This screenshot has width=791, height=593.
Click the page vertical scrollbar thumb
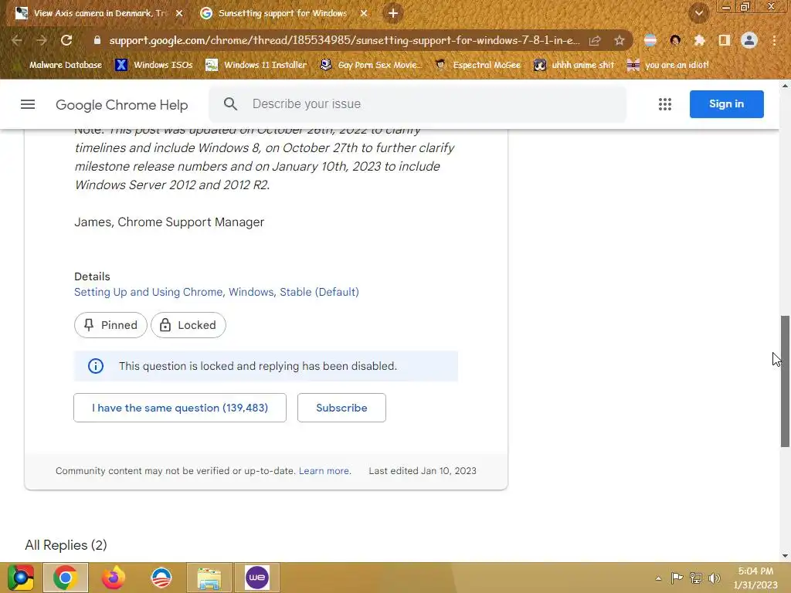tap(785, 381)
